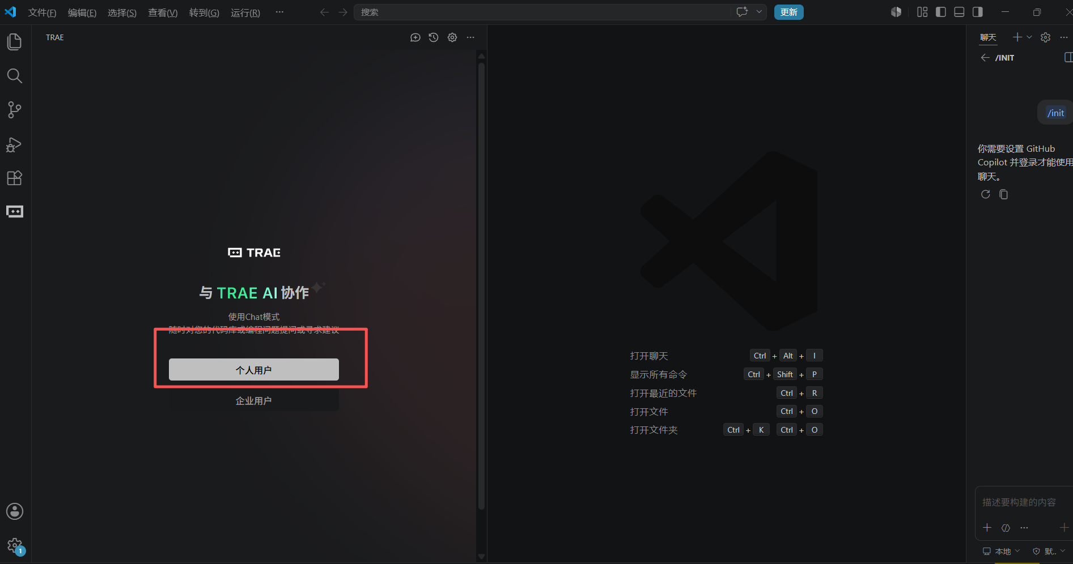
Task: Start a new chat in the TRAE panel
Action: click(415, 37)
